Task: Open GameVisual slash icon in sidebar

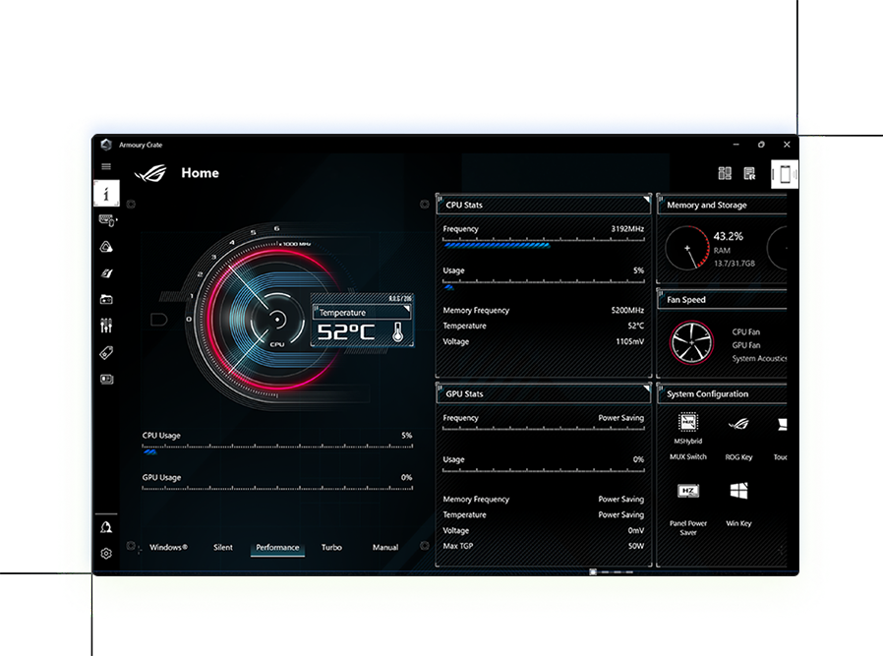Action: coord(106,273)
